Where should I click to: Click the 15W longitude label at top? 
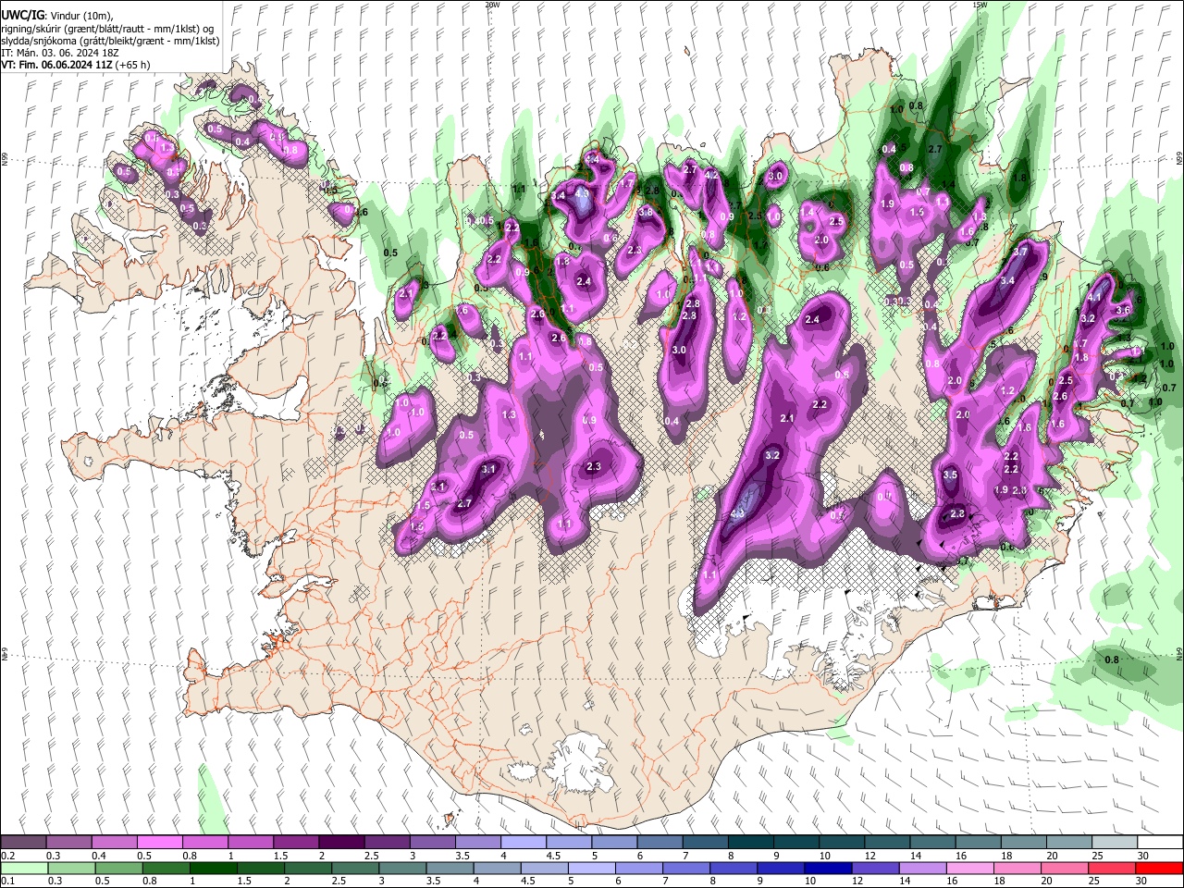tap(980, 5)
